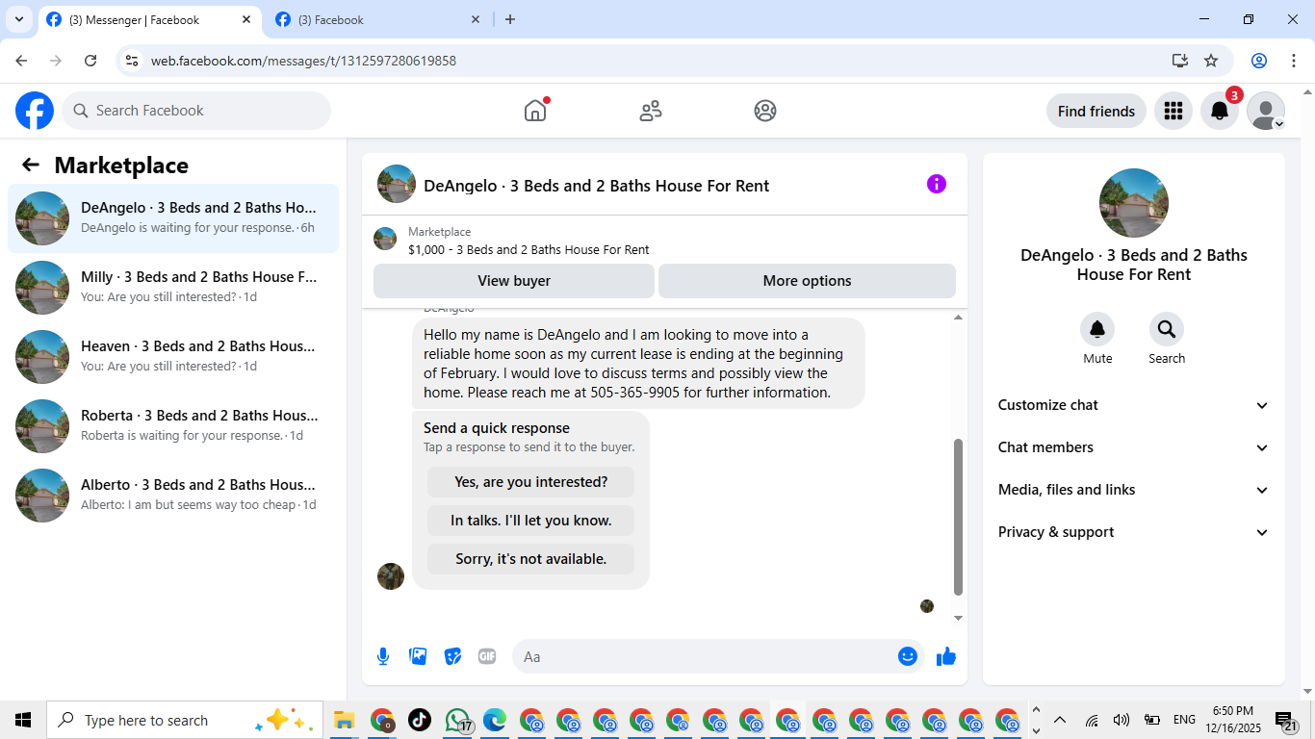Open the account menu from the profile avatar
Viewport: 1315px width, 739px height.
click(1266, 111)
